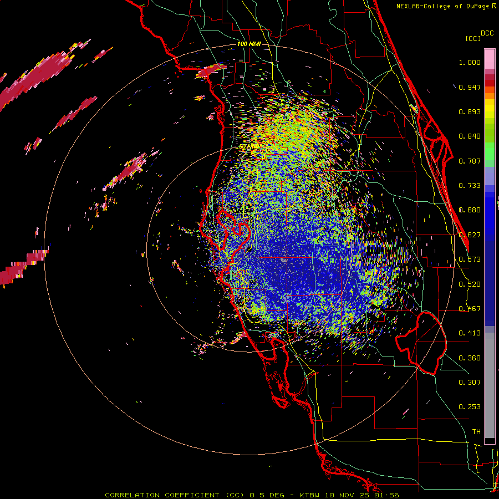Click the 0.733 scale value

point(470,186)
